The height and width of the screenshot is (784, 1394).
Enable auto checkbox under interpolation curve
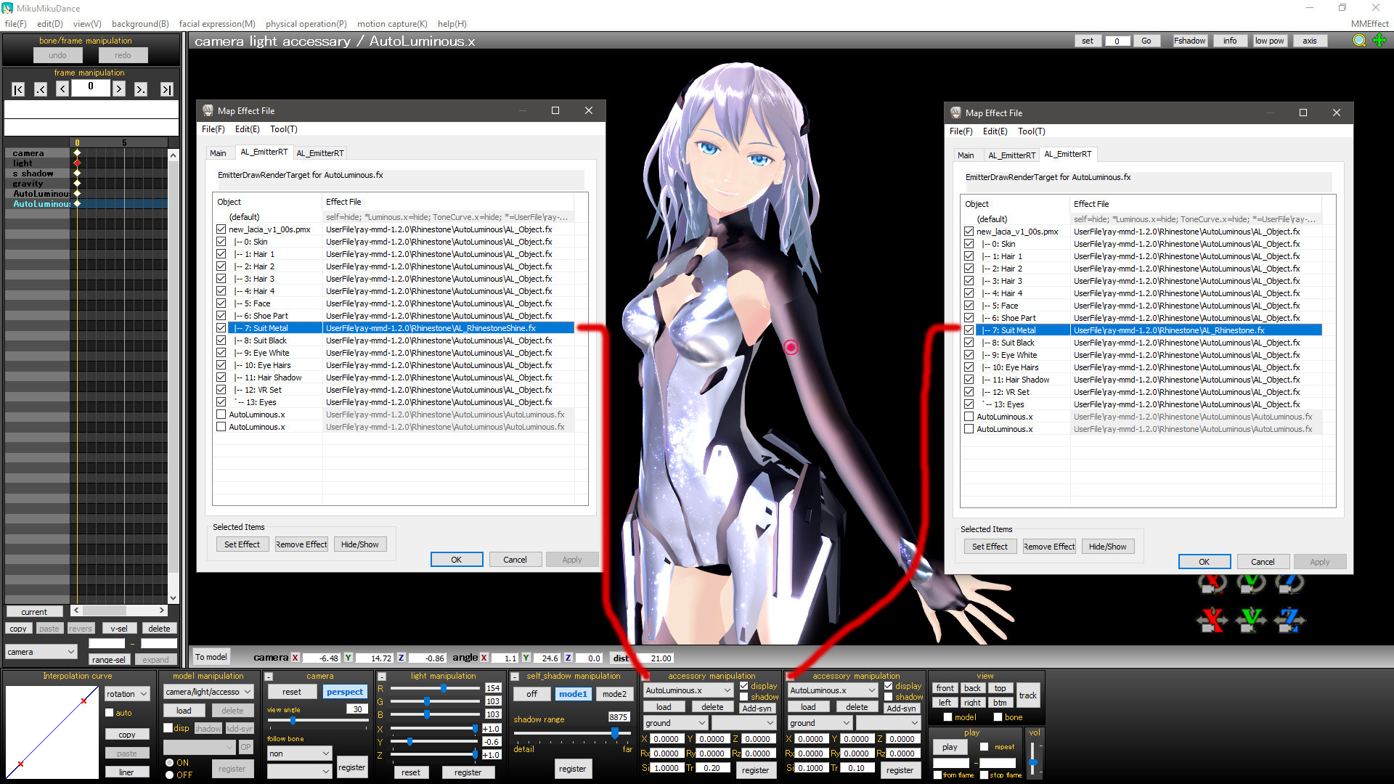(x=110, y=713)
